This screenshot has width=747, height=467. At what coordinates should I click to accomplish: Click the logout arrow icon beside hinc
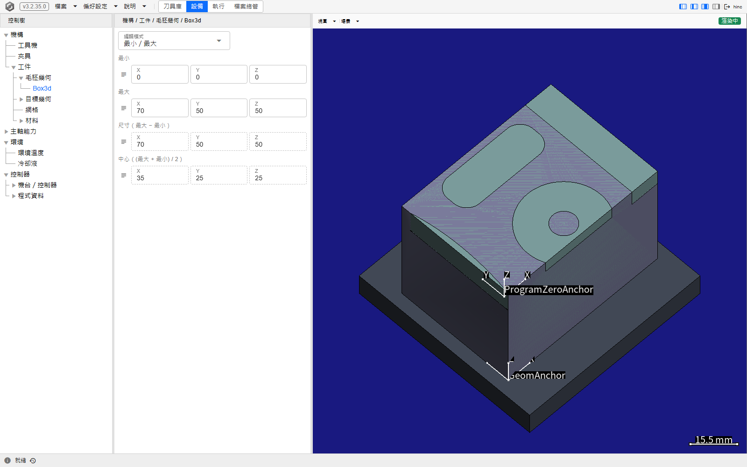click(727, 7)
